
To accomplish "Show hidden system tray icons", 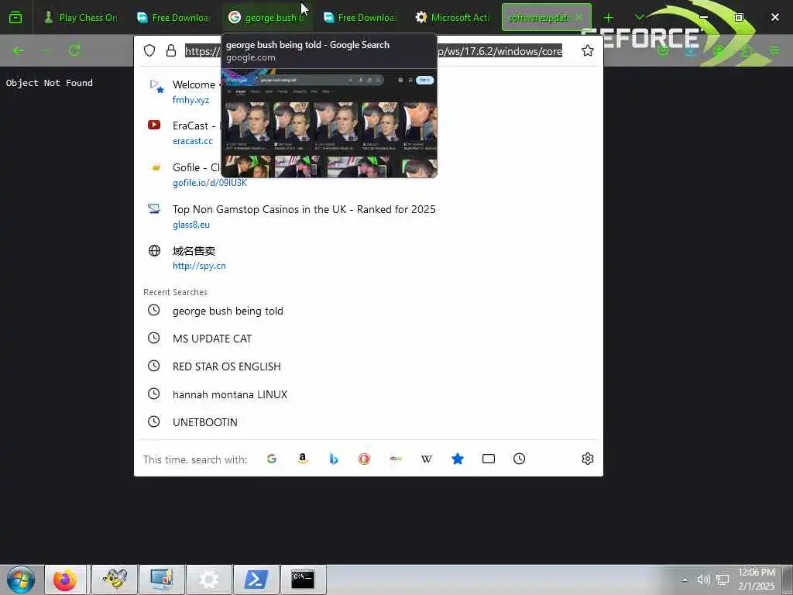I will (685, 580).
